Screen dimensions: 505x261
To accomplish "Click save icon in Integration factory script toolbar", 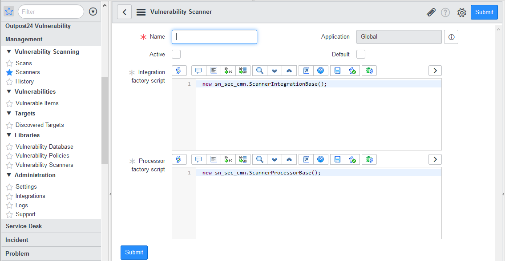I will click(337, 71).
